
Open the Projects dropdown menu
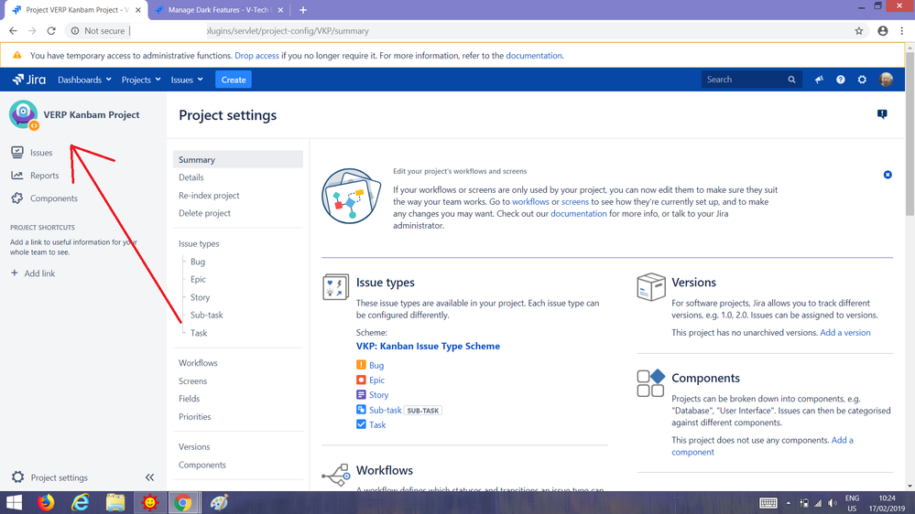(141, 80)
